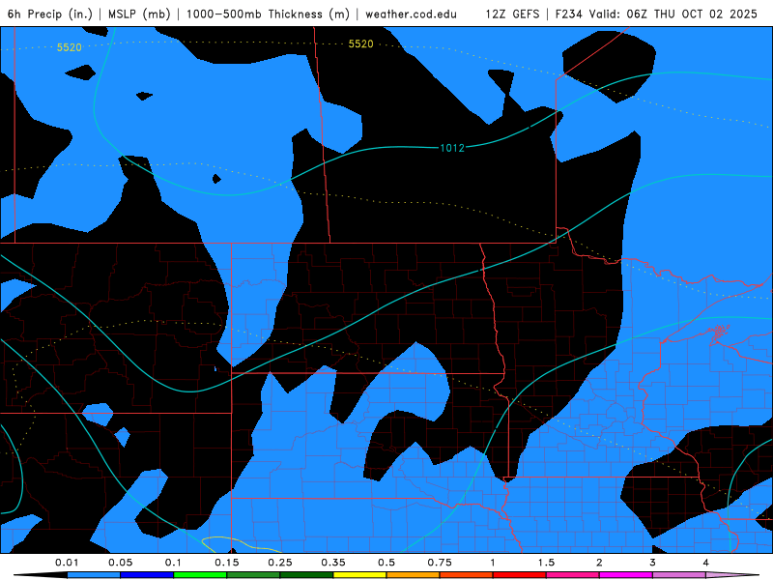
Task: Click the magenta 2 inch legend swatch
Action: pos(626,575)
